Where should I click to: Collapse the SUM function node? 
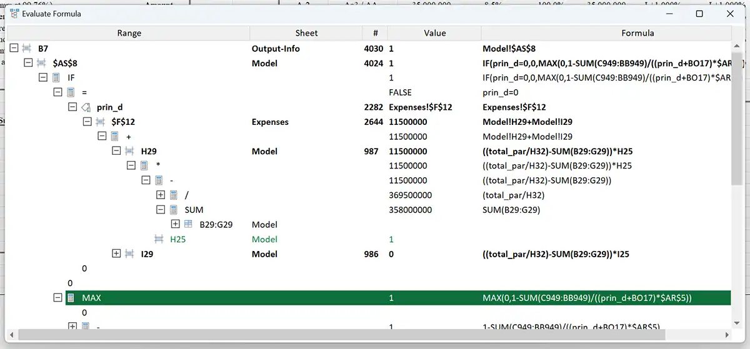click(x=161, y=210)
